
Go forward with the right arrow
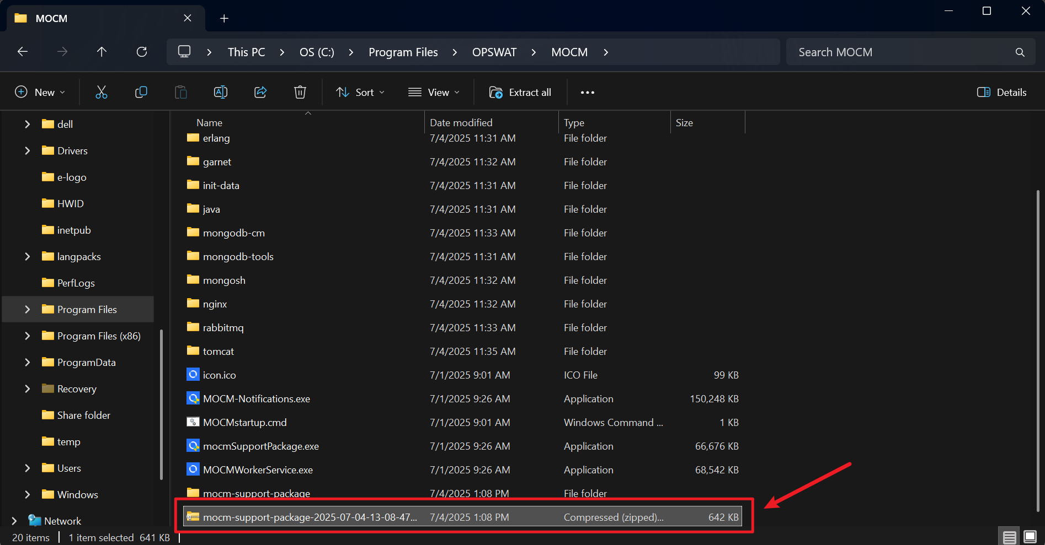[x=62, y=52]
